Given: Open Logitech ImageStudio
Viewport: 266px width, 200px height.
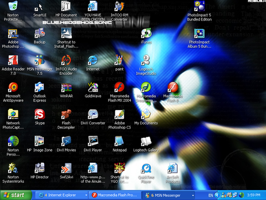Looking at the screenshot, I should tap(146, 60).
